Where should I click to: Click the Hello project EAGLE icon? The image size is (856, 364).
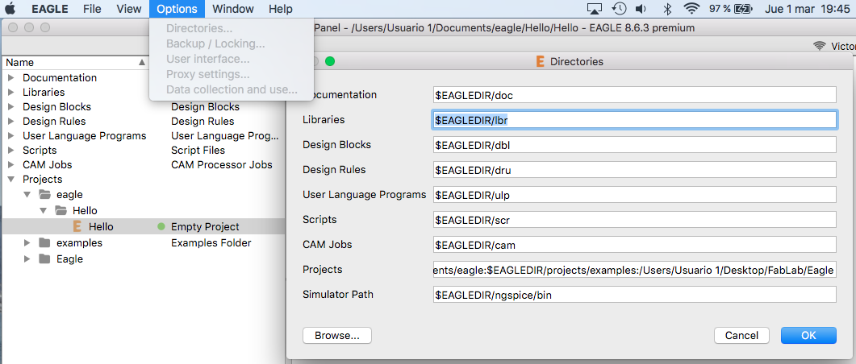[77, 226]
